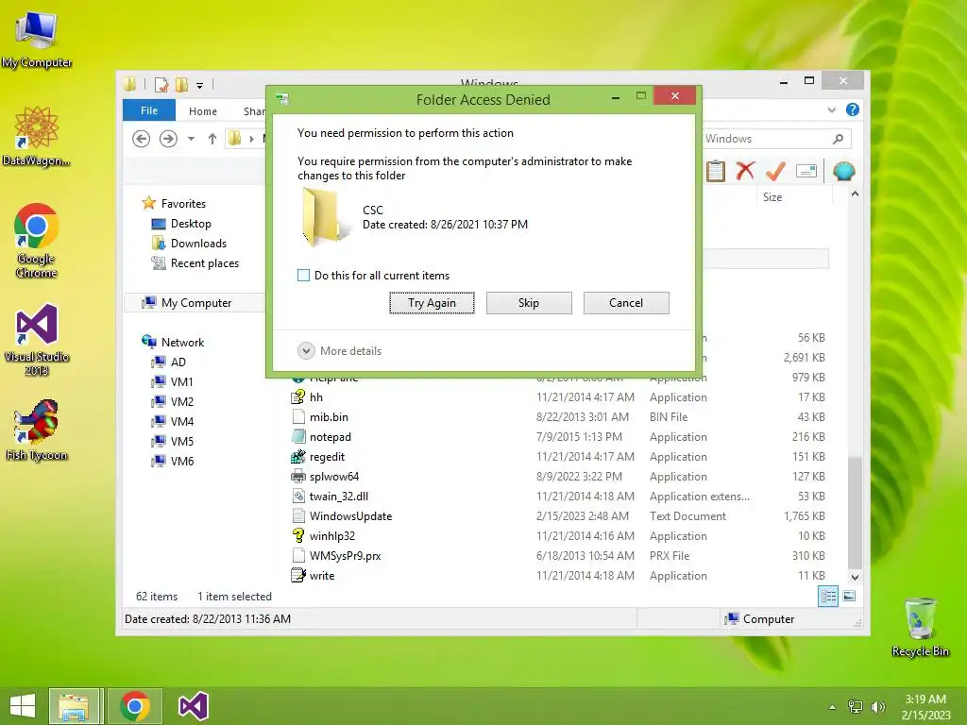Select the twain_32.dll file
967x725 pixels.
tap(558, 497)
